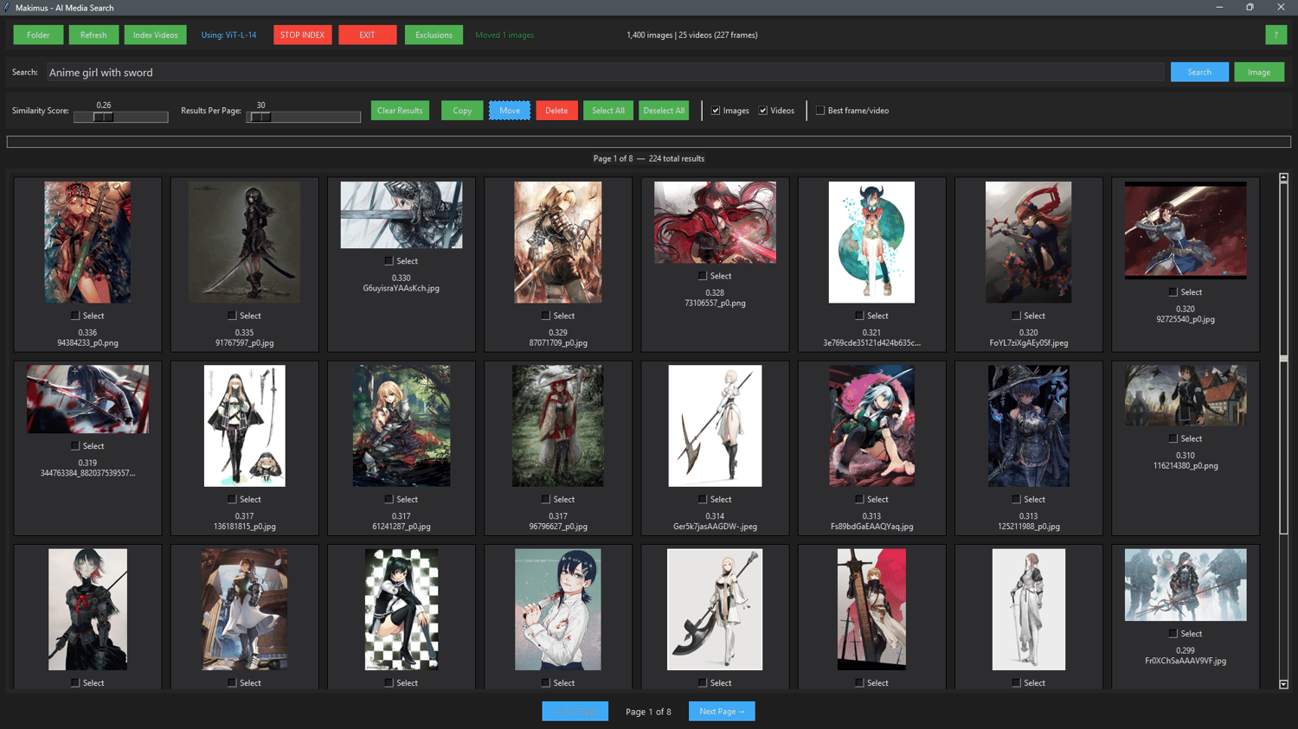Check the Select box for 61241287_p0.jpg
This screenshot has width=1298, height=729.
pyautogui.click(x=389, y=499)
